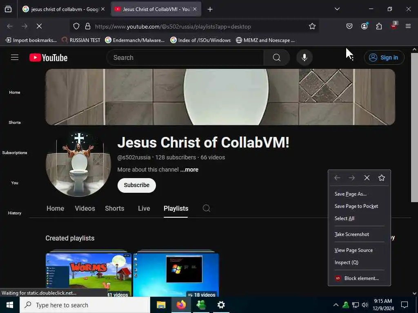Open Windows Start menu
Image resolution: width=418 pixels, height=313 pixels.
10,305
